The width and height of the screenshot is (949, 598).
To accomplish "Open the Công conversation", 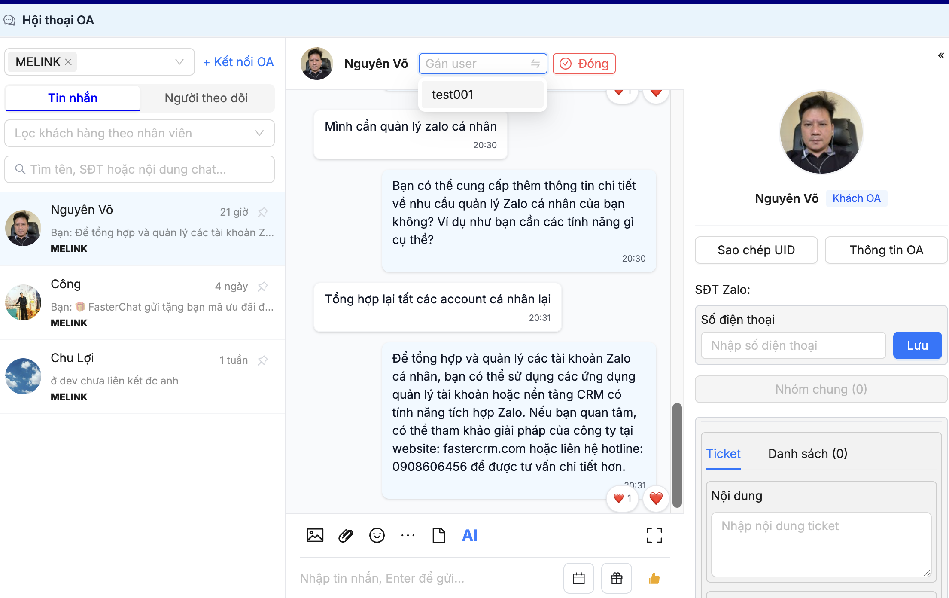I will 143,303.
